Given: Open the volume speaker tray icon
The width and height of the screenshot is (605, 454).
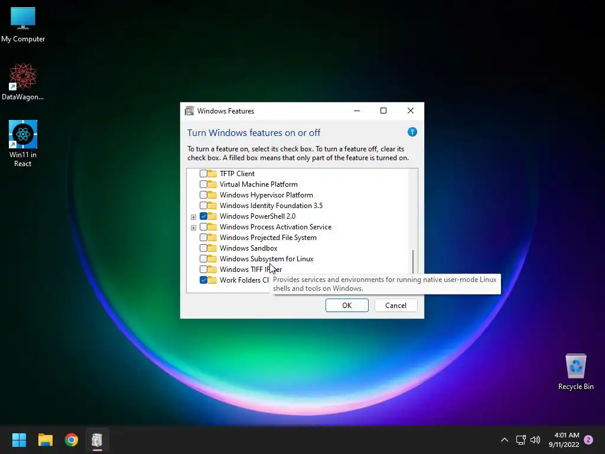Looking at the screenshot, I should pos(535,440).
